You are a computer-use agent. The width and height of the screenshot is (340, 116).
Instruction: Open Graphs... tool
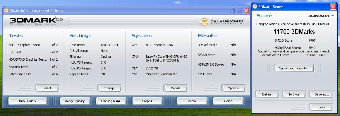click(x=147, y=101)
